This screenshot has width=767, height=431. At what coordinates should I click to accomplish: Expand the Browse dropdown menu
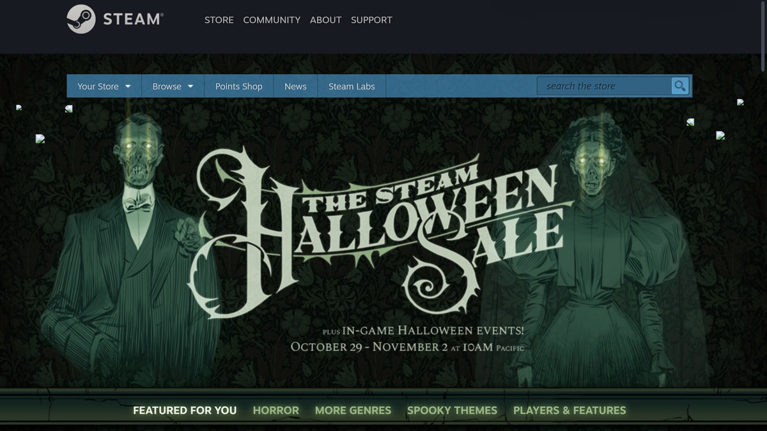(x=173, y=86)
